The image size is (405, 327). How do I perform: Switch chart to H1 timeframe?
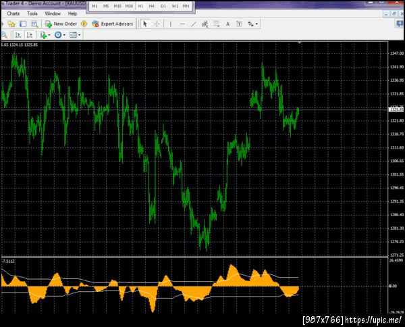[140, 6]
